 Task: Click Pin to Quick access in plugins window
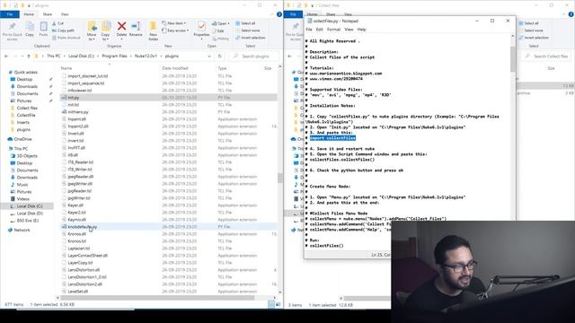click(12, 31)
